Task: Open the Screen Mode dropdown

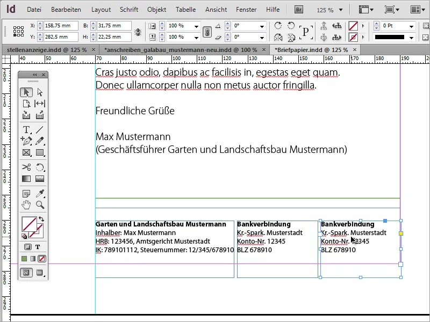Action: [x=392, y=10]
